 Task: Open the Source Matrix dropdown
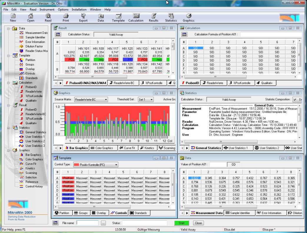click(x=91, y=100)
